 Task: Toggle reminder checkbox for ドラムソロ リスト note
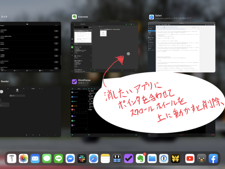tap(91, 47)
